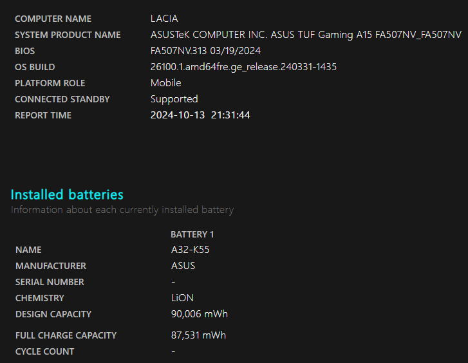468x363 pixels.
Task: Click the BIOS value FA507NV.313 03/19/2024
Action: point(205,51)
